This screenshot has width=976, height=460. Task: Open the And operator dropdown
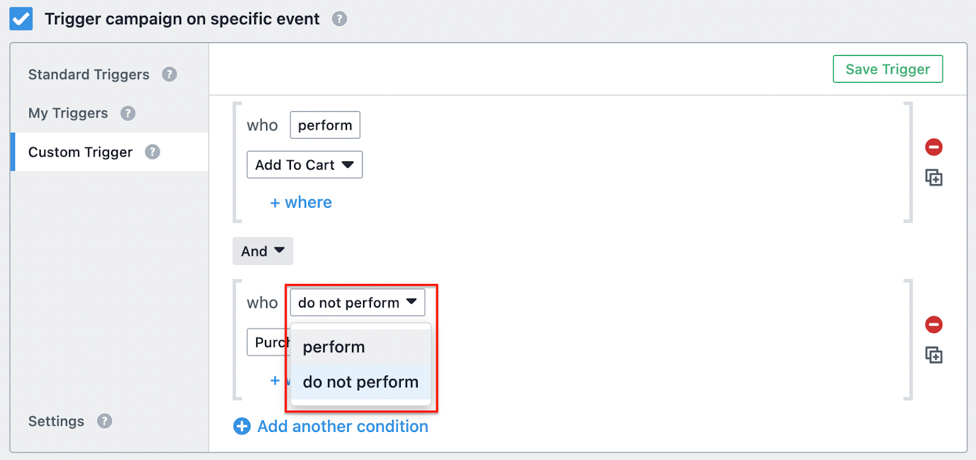(263, 251)
